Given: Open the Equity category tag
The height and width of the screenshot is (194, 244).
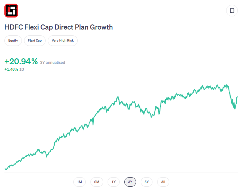Looking at the screenshot, I should pyautogui.click(x=13, y=40).
